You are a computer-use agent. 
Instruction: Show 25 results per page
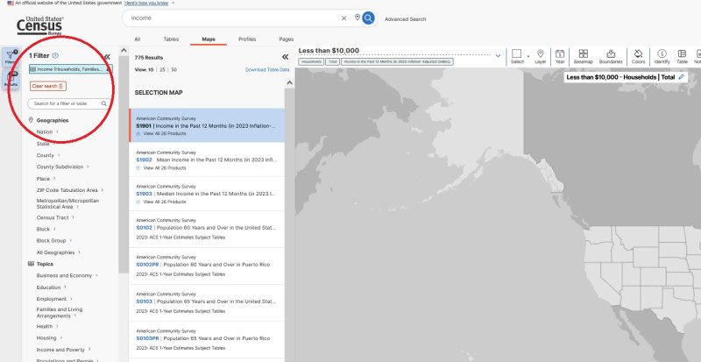(162, 70)
